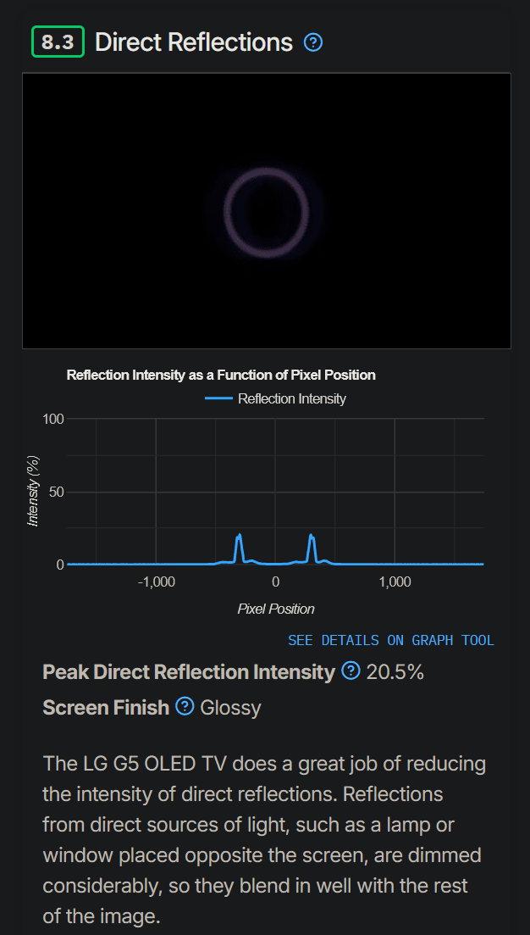This screenshot has width=530, height=935.
Task: Click the Direct Reflections section heading
Action: [x=193, y=42]
